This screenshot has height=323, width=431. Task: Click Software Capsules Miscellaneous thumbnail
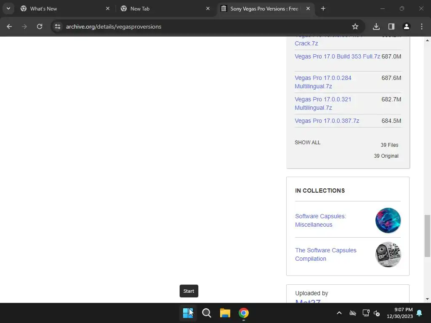click(x=388, y=220)
